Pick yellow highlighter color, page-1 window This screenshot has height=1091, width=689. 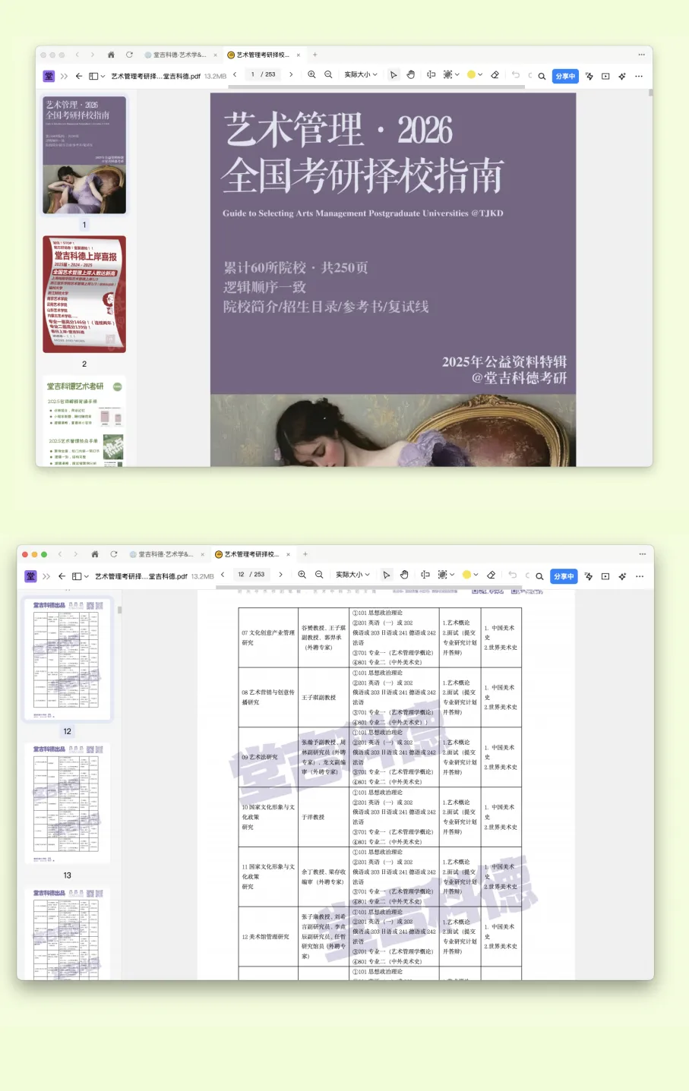471,74
